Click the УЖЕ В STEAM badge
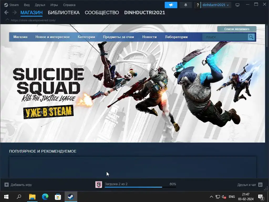 48,112
